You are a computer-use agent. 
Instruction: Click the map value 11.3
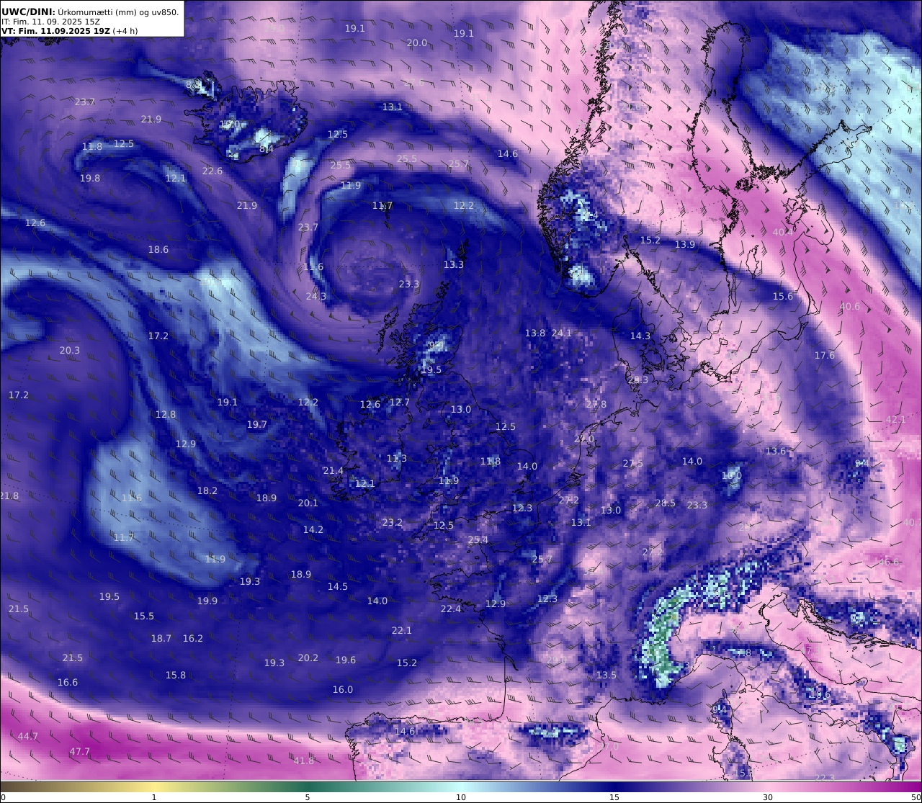(x=397, y=459)
